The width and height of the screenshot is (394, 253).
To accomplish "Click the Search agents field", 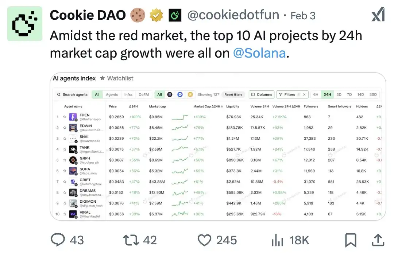I will pyautogui.click(x=72, y=94).
